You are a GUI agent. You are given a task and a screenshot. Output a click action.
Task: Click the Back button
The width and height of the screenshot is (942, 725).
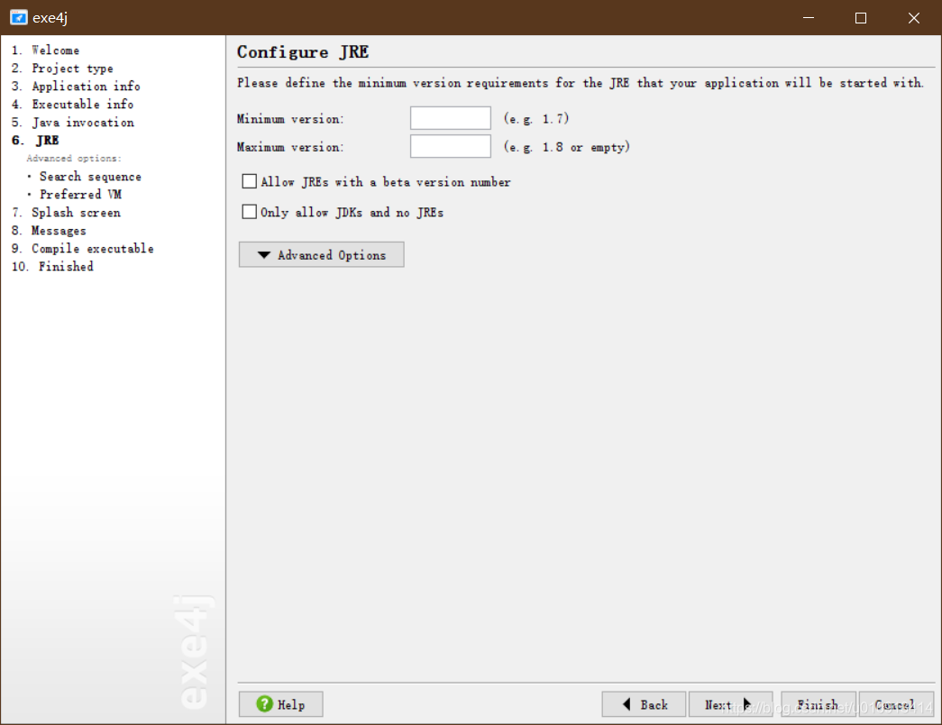click(644, 704)
